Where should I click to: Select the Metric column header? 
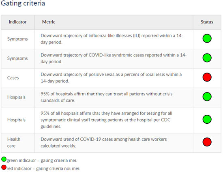coord(49,22)
